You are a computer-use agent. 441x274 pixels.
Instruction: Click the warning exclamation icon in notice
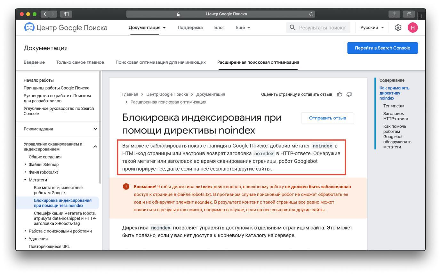(126, 187)
